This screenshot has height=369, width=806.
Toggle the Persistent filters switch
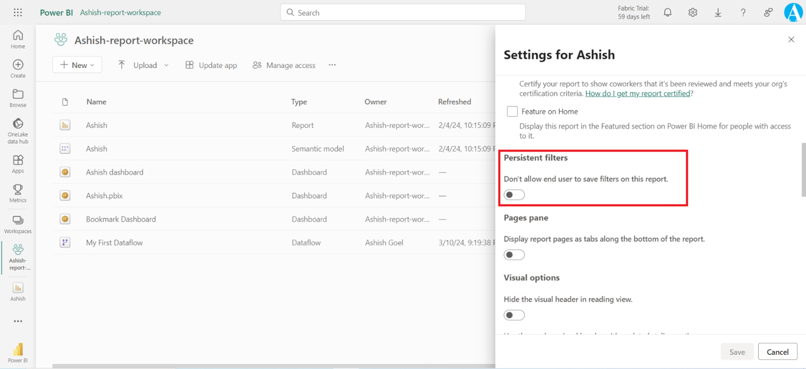point(514,195)
